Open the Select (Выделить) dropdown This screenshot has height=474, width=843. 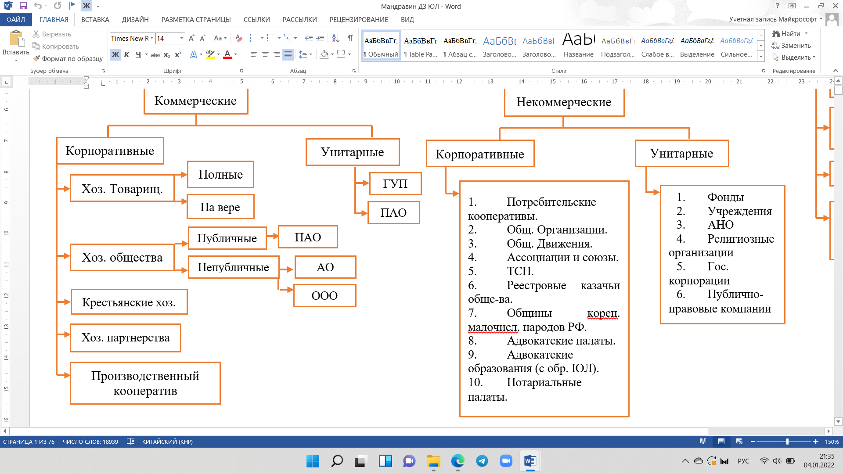pos(794,57)
